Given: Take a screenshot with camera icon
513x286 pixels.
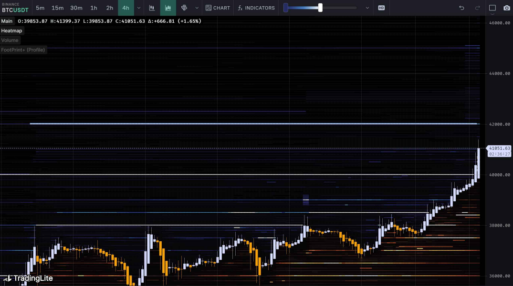Looking at the screenshot, I should pyautogui.click(x=506, y=8).
